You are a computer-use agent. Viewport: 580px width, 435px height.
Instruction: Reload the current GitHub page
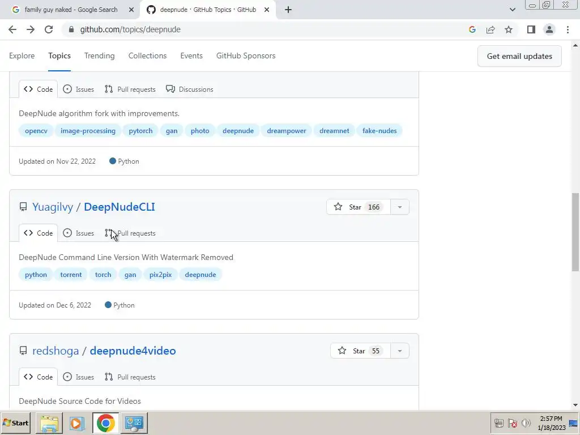49,29
